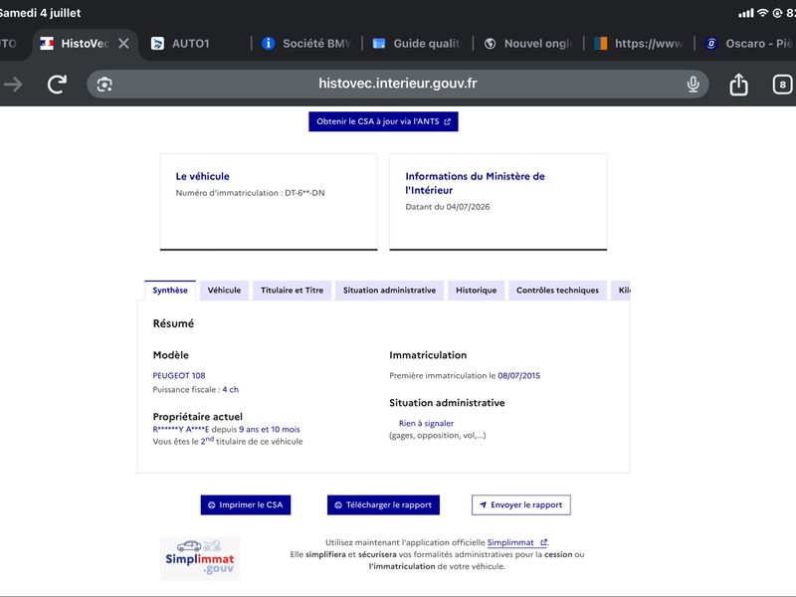
Task: Click Informations du Ministère de l'Intérieur heading
Action: tap(475, 183)
